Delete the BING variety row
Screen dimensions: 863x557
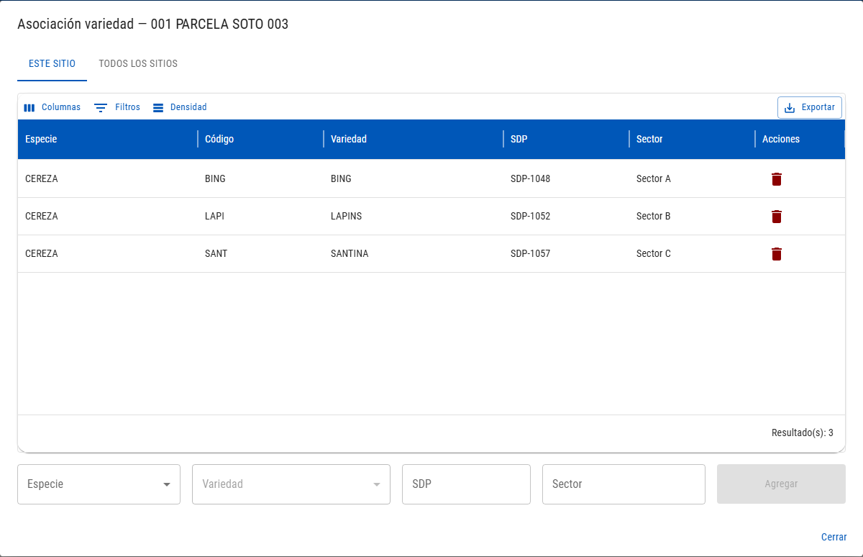coord(776,179)
